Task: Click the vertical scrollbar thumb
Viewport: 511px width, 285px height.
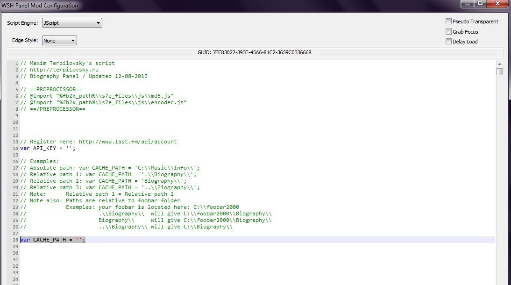Action: (x=499, y=71)
